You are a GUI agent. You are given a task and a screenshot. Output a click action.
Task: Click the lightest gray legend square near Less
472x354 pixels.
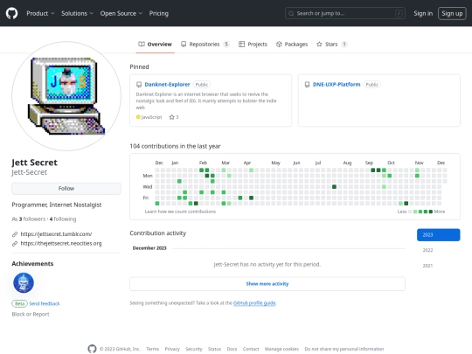pyautogui.click(x=410, y=212)
